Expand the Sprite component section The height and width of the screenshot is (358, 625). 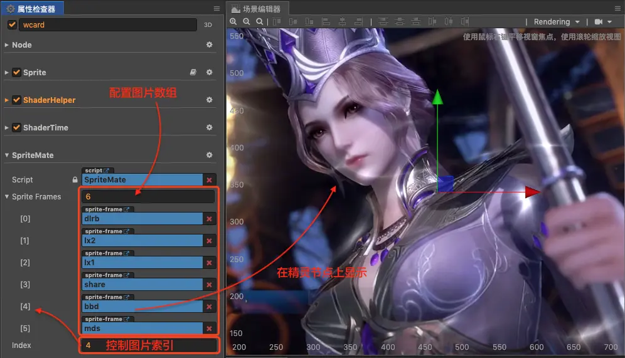coord(6,73)
